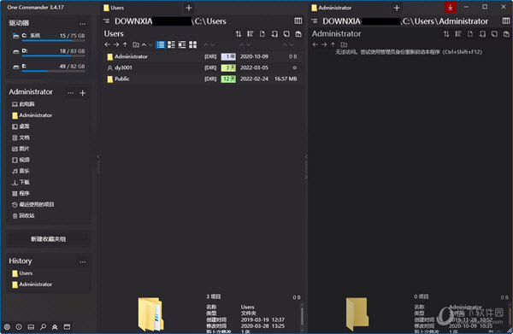Switch to the thumbnail details view mode
Image resolution: width=513 pixels, height=334 pixels.
[x=182, y=44]
